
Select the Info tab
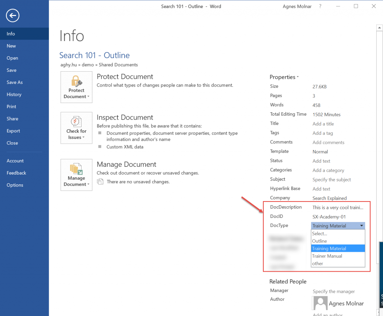pos(24,34)
